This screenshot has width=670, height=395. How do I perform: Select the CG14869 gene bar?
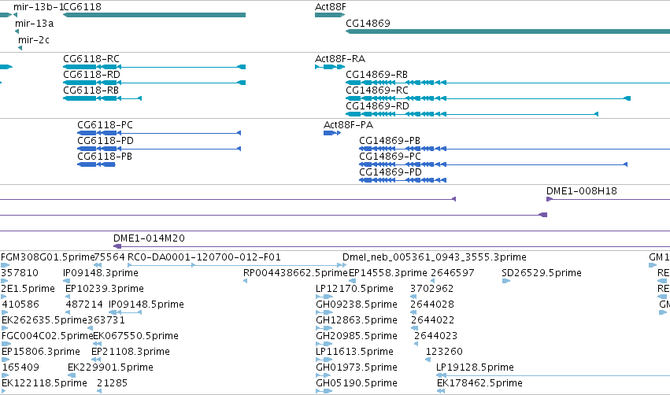tap(508, 31)
